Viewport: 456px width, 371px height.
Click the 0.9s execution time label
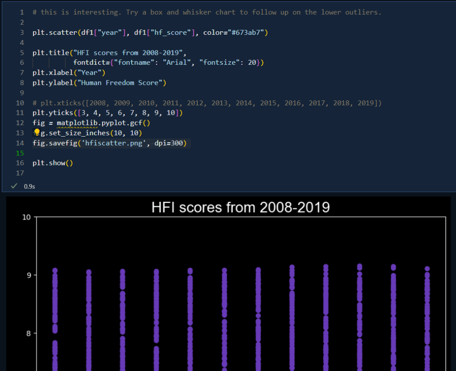pyautogui.click(x=29, y=186)
